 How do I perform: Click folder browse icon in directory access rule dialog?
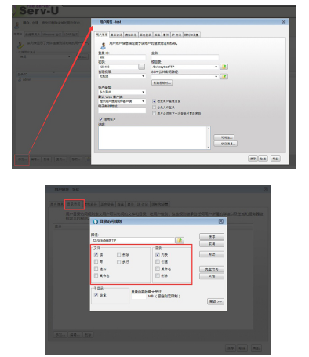pos(180,240)
